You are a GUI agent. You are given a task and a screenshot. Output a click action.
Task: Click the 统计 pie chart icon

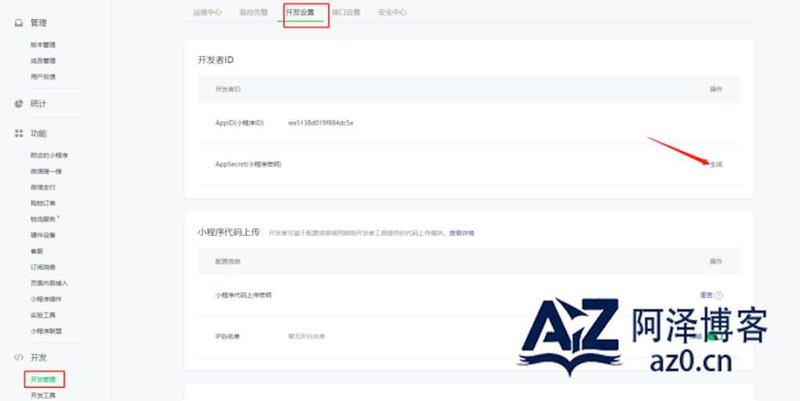tap(19, 104)
